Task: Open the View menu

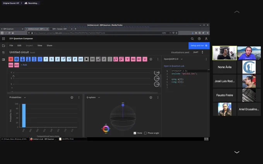Action: (x=40, y=46)
